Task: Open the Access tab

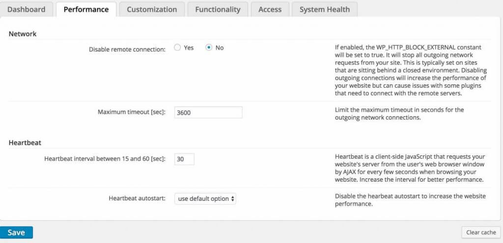Action: click(x=270, y=9)
